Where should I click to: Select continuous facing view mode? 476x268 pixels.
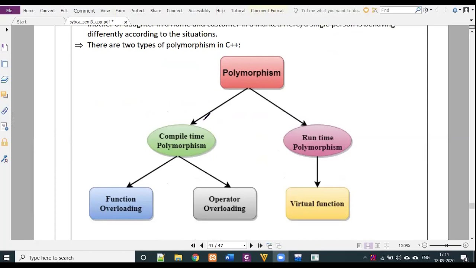(386, 246)
